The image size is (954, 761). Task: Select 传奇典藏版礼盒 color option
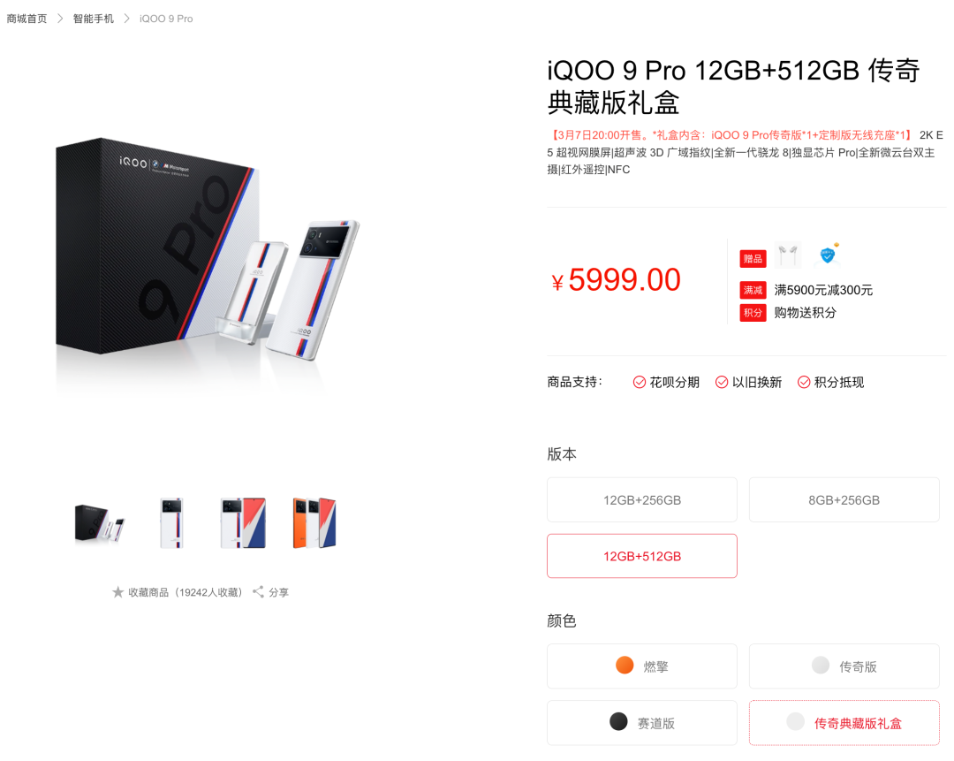[844, 723]
